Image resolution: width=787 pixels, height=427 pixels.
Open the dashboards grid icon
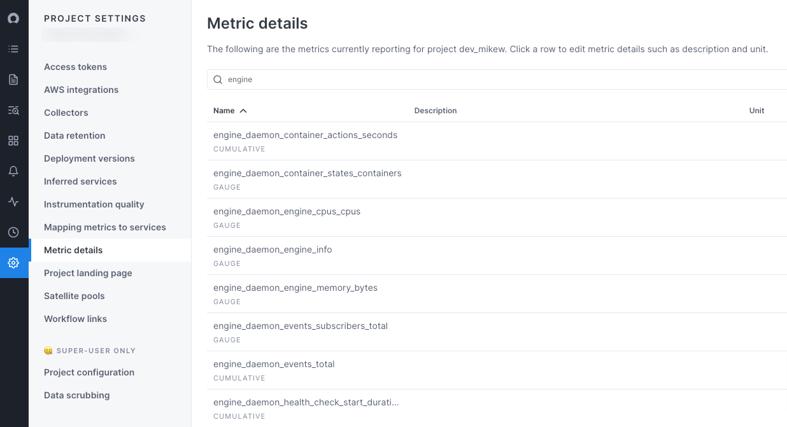pyautogui.click(x=13, y=141)
